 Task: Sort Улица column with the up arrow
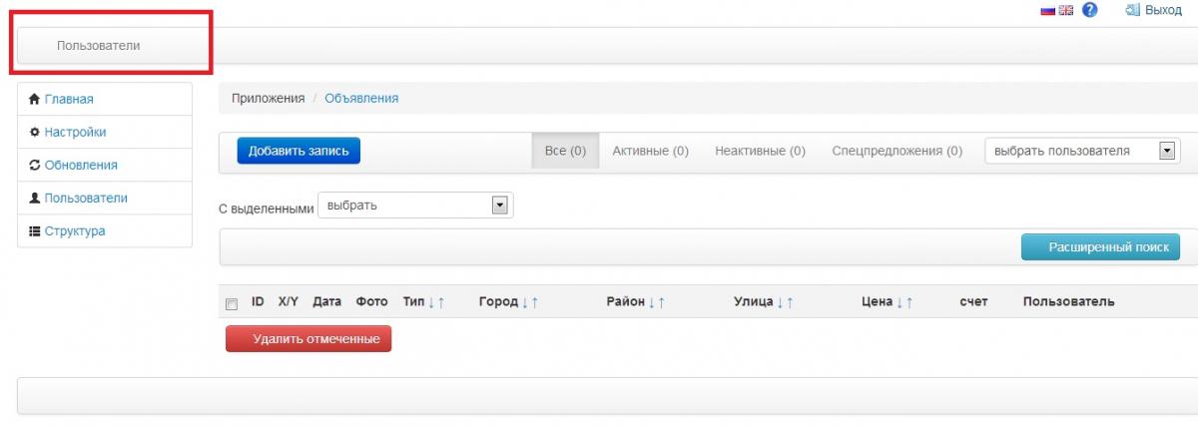pos(790,302)
